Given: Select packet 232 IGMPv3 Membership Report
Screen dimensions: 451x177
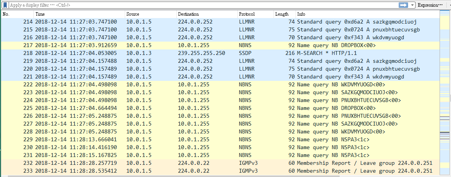Looking at the screenshot, I should tap(221, 163).
